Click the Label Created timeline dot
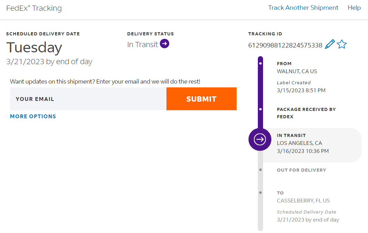This screenshot has height=233, width=368. (261, 63)
